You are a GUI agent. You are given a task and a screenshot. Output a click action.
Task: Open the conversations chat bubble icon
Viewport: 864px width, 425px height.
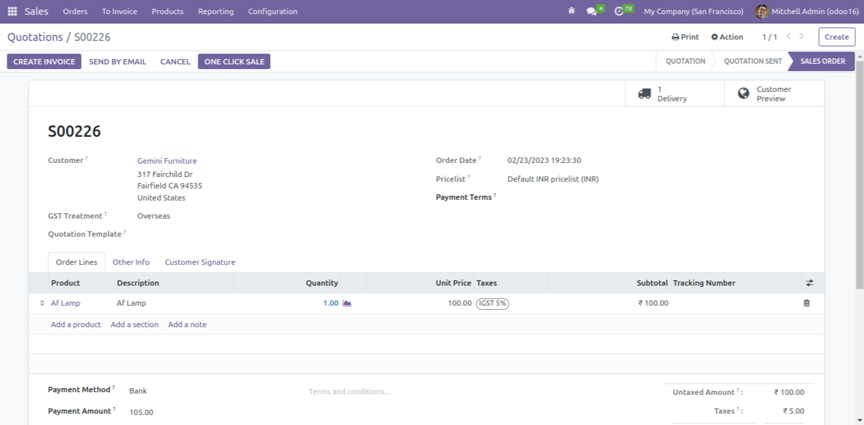pos(591,11)
